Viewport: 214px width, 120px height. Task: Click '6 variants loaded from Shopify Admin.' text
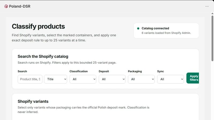(166, 33)
